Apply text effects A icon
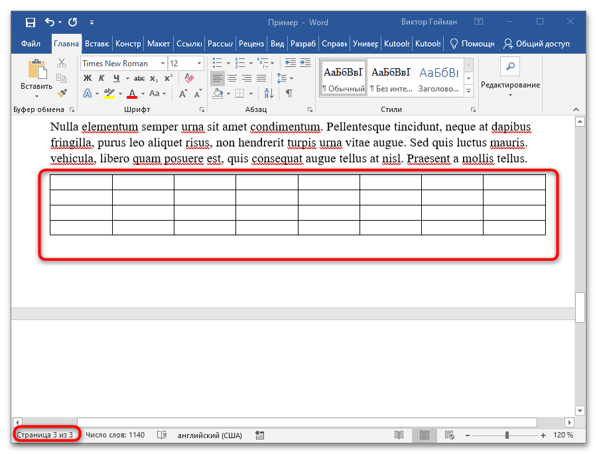The width and height of the screenshot is (597, 454). pyautogui.click(x=88, y=93)
